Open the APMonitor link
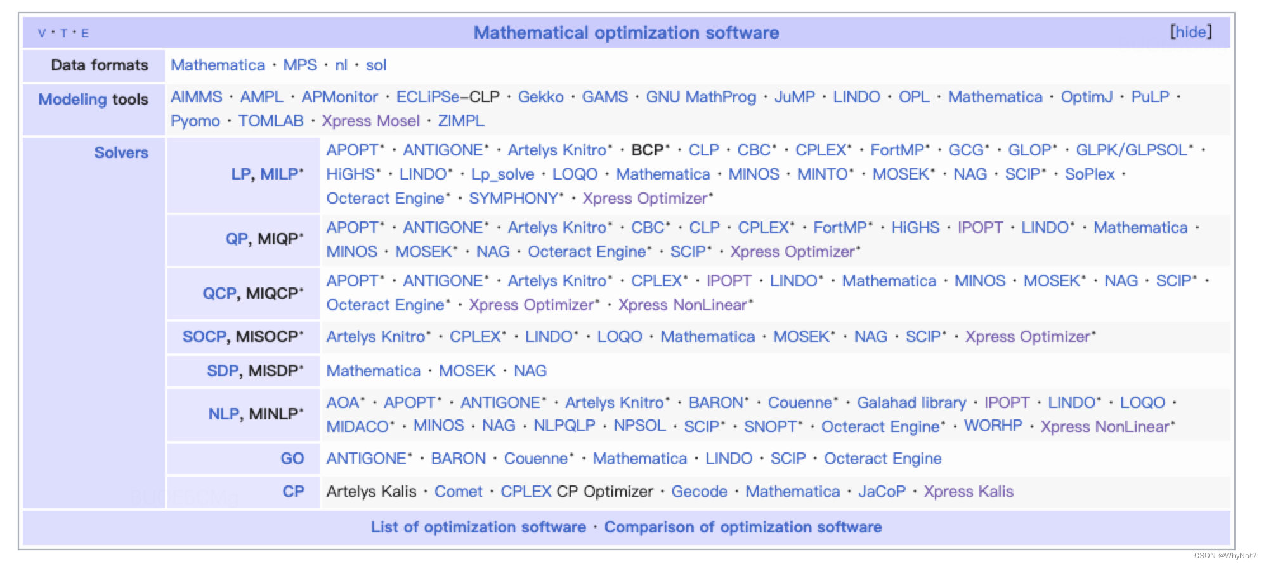The width and height of the screenshot is (1266, 566). pyautogui.click(x=340, y=97)
